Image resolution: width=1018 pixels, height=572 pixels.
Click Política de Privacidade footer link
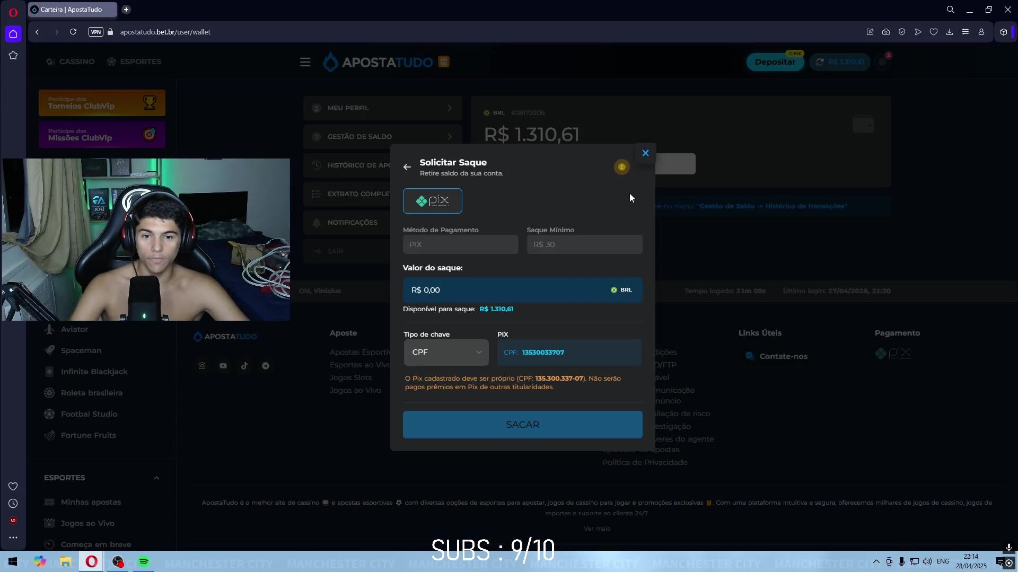tap(645, 462)
